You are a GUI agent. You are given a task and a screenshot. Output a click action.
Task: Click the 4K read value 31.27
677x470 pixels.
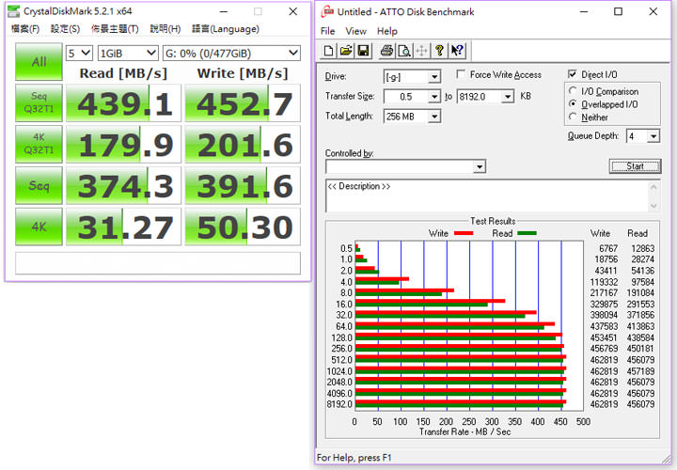click(x=123, y=227)
